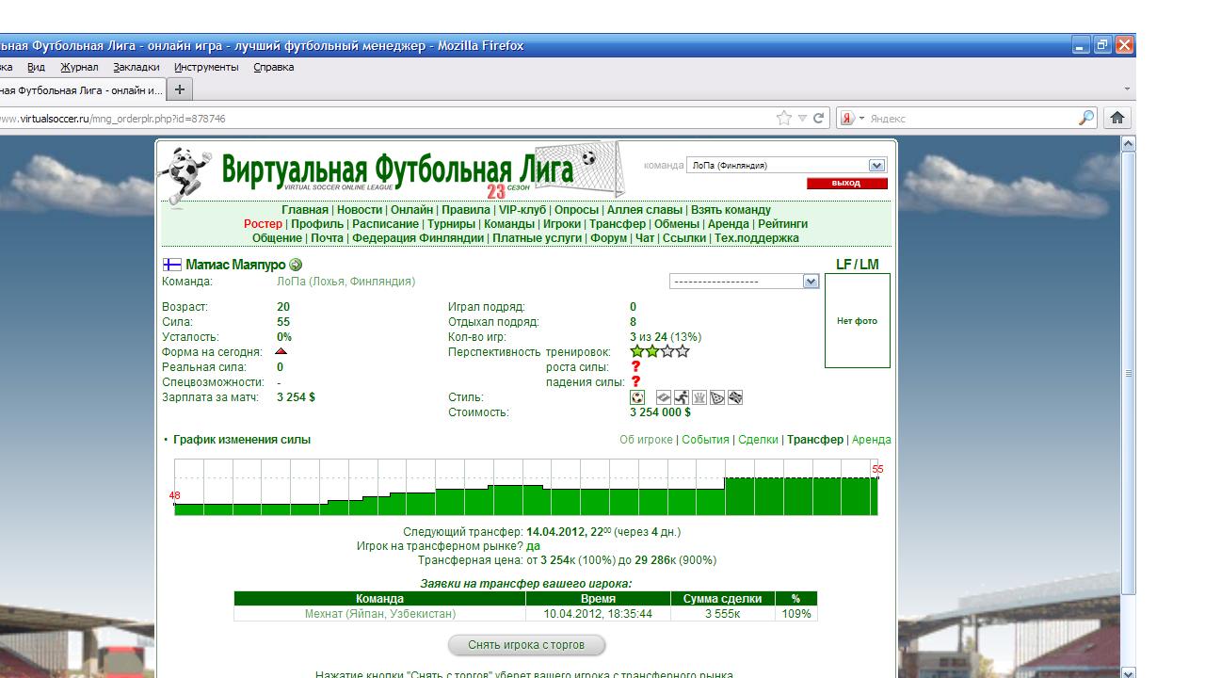Click the red выход button
The image size is (1205, 678).
tap(846, 184)
